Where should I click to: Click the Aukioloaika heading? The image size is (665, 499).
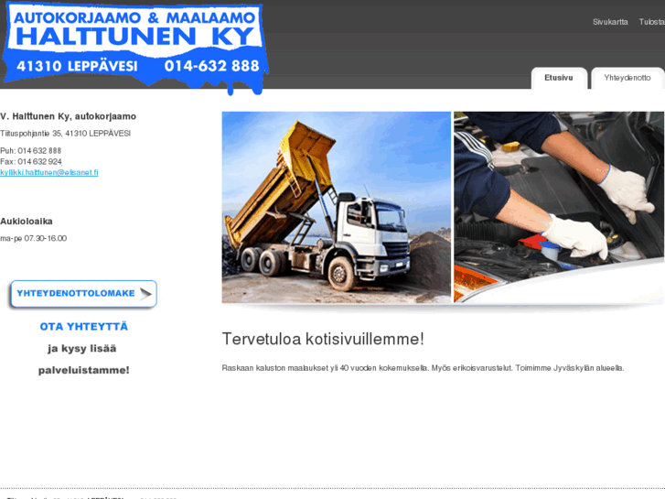(27, 222)
